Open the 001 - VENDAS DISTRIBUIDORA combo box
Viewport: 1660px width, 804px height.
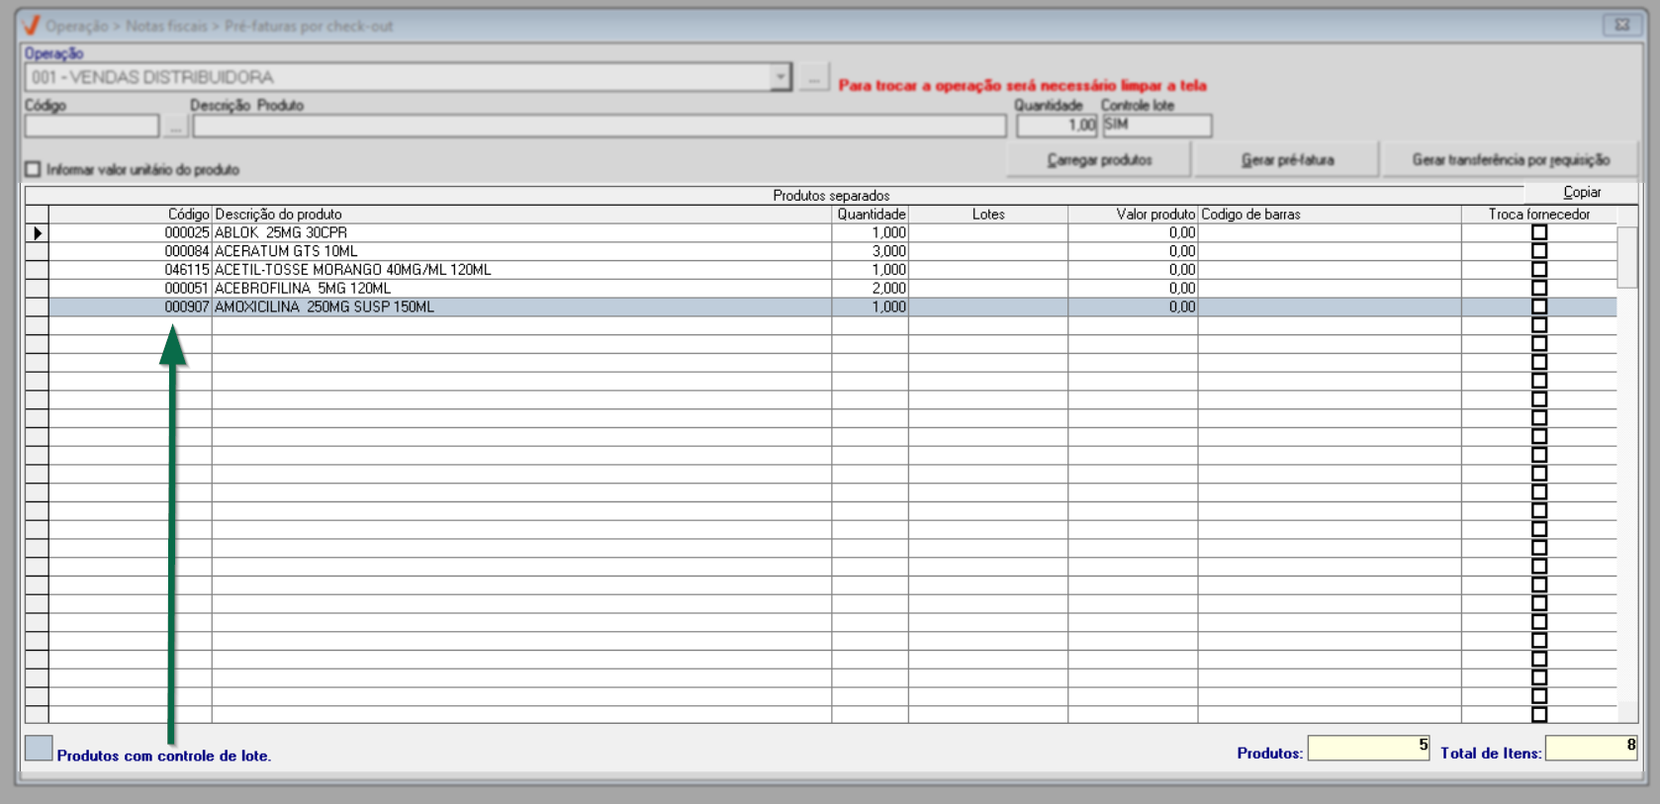tap(409, 77)
